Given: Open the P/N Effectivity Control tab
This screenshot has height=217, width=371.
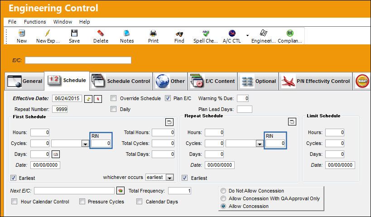Looking at the screenshot, I should 316,81.
